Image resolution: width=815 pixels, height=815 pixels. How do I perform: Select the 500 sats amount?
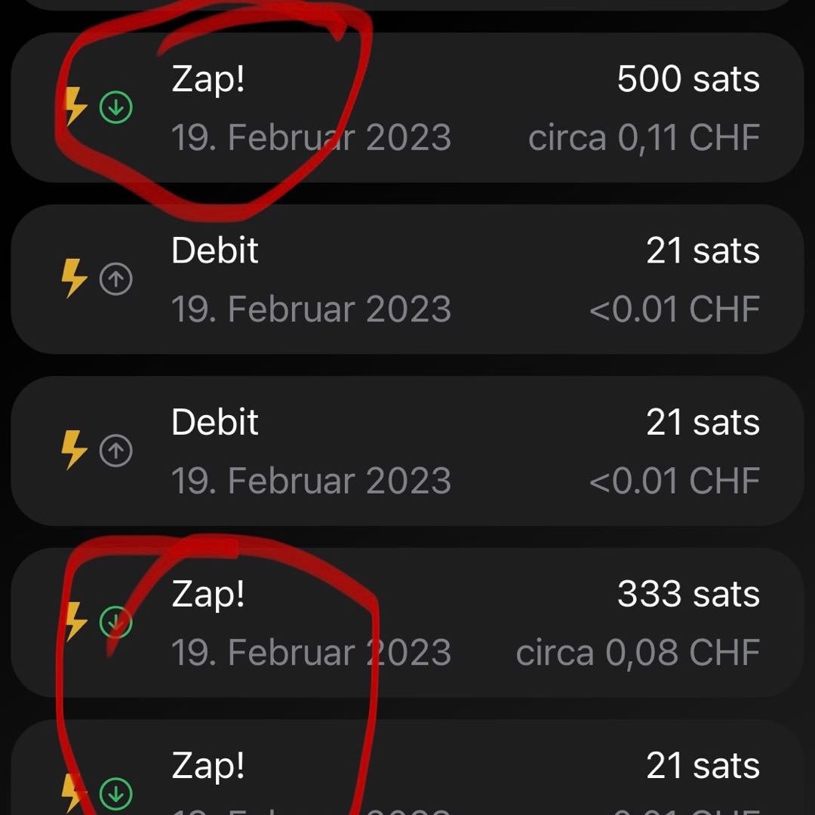coord(688,79)
